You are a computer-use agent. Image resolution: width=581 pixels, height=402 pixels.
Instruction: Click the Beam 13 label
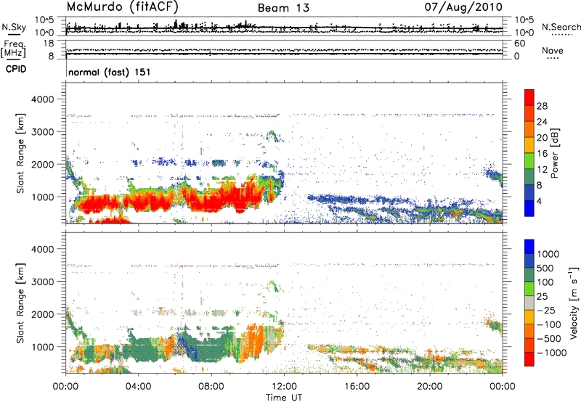coord(283,8)
